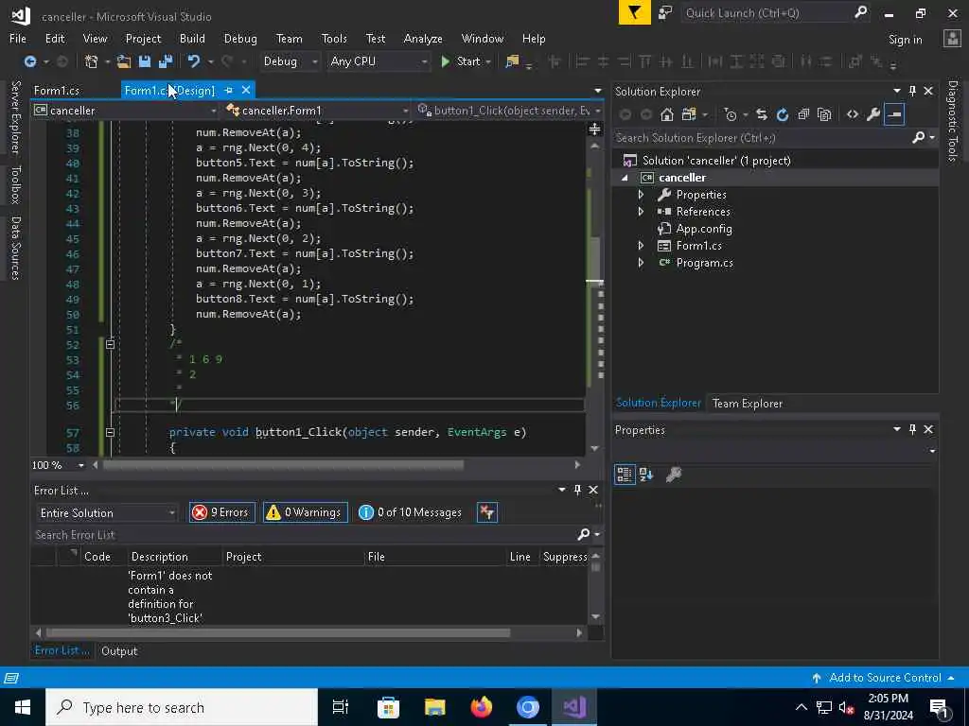Collapse the comment block on line 52
Image resolution: width=969 pixels, height=726 pixels.
tap(110, 344)
